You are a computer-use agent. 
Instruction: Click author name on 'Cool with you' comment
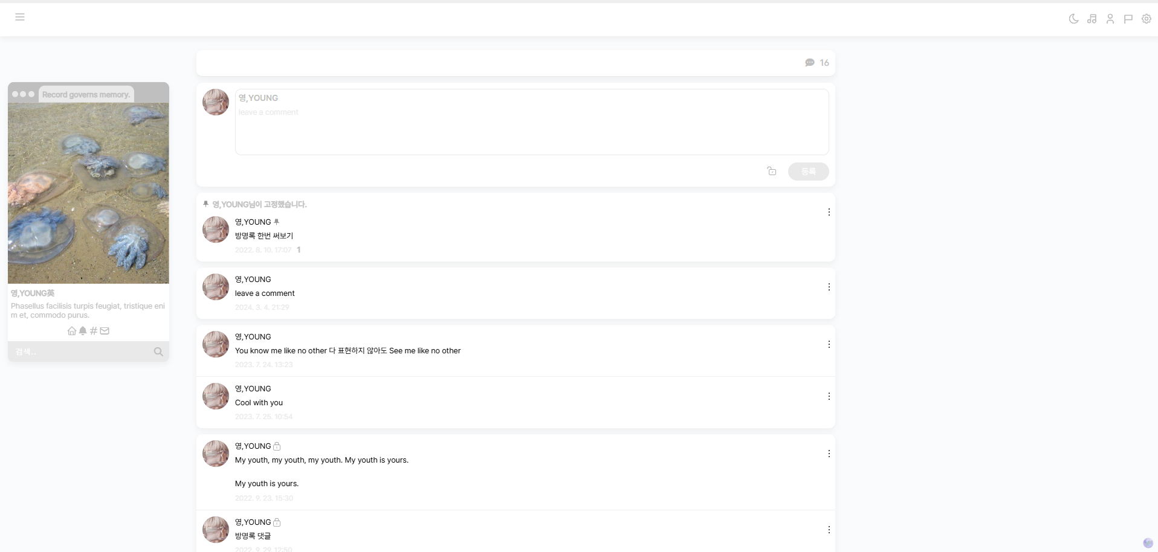pos(253,389)
